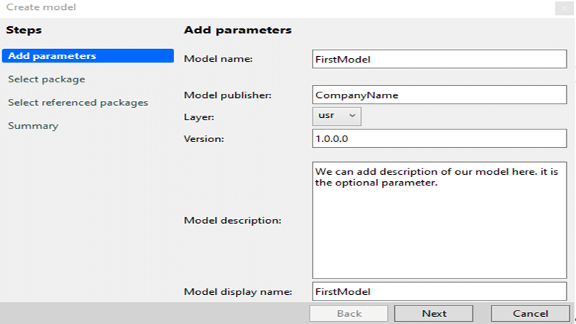Click the "Model description:" label

click(233, 220)
